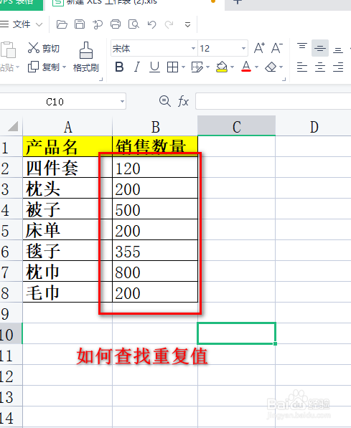Image resolution: width=351 pixels, height=428 pixels.
Task: Open a new tab with plus button
Action: 238,2
